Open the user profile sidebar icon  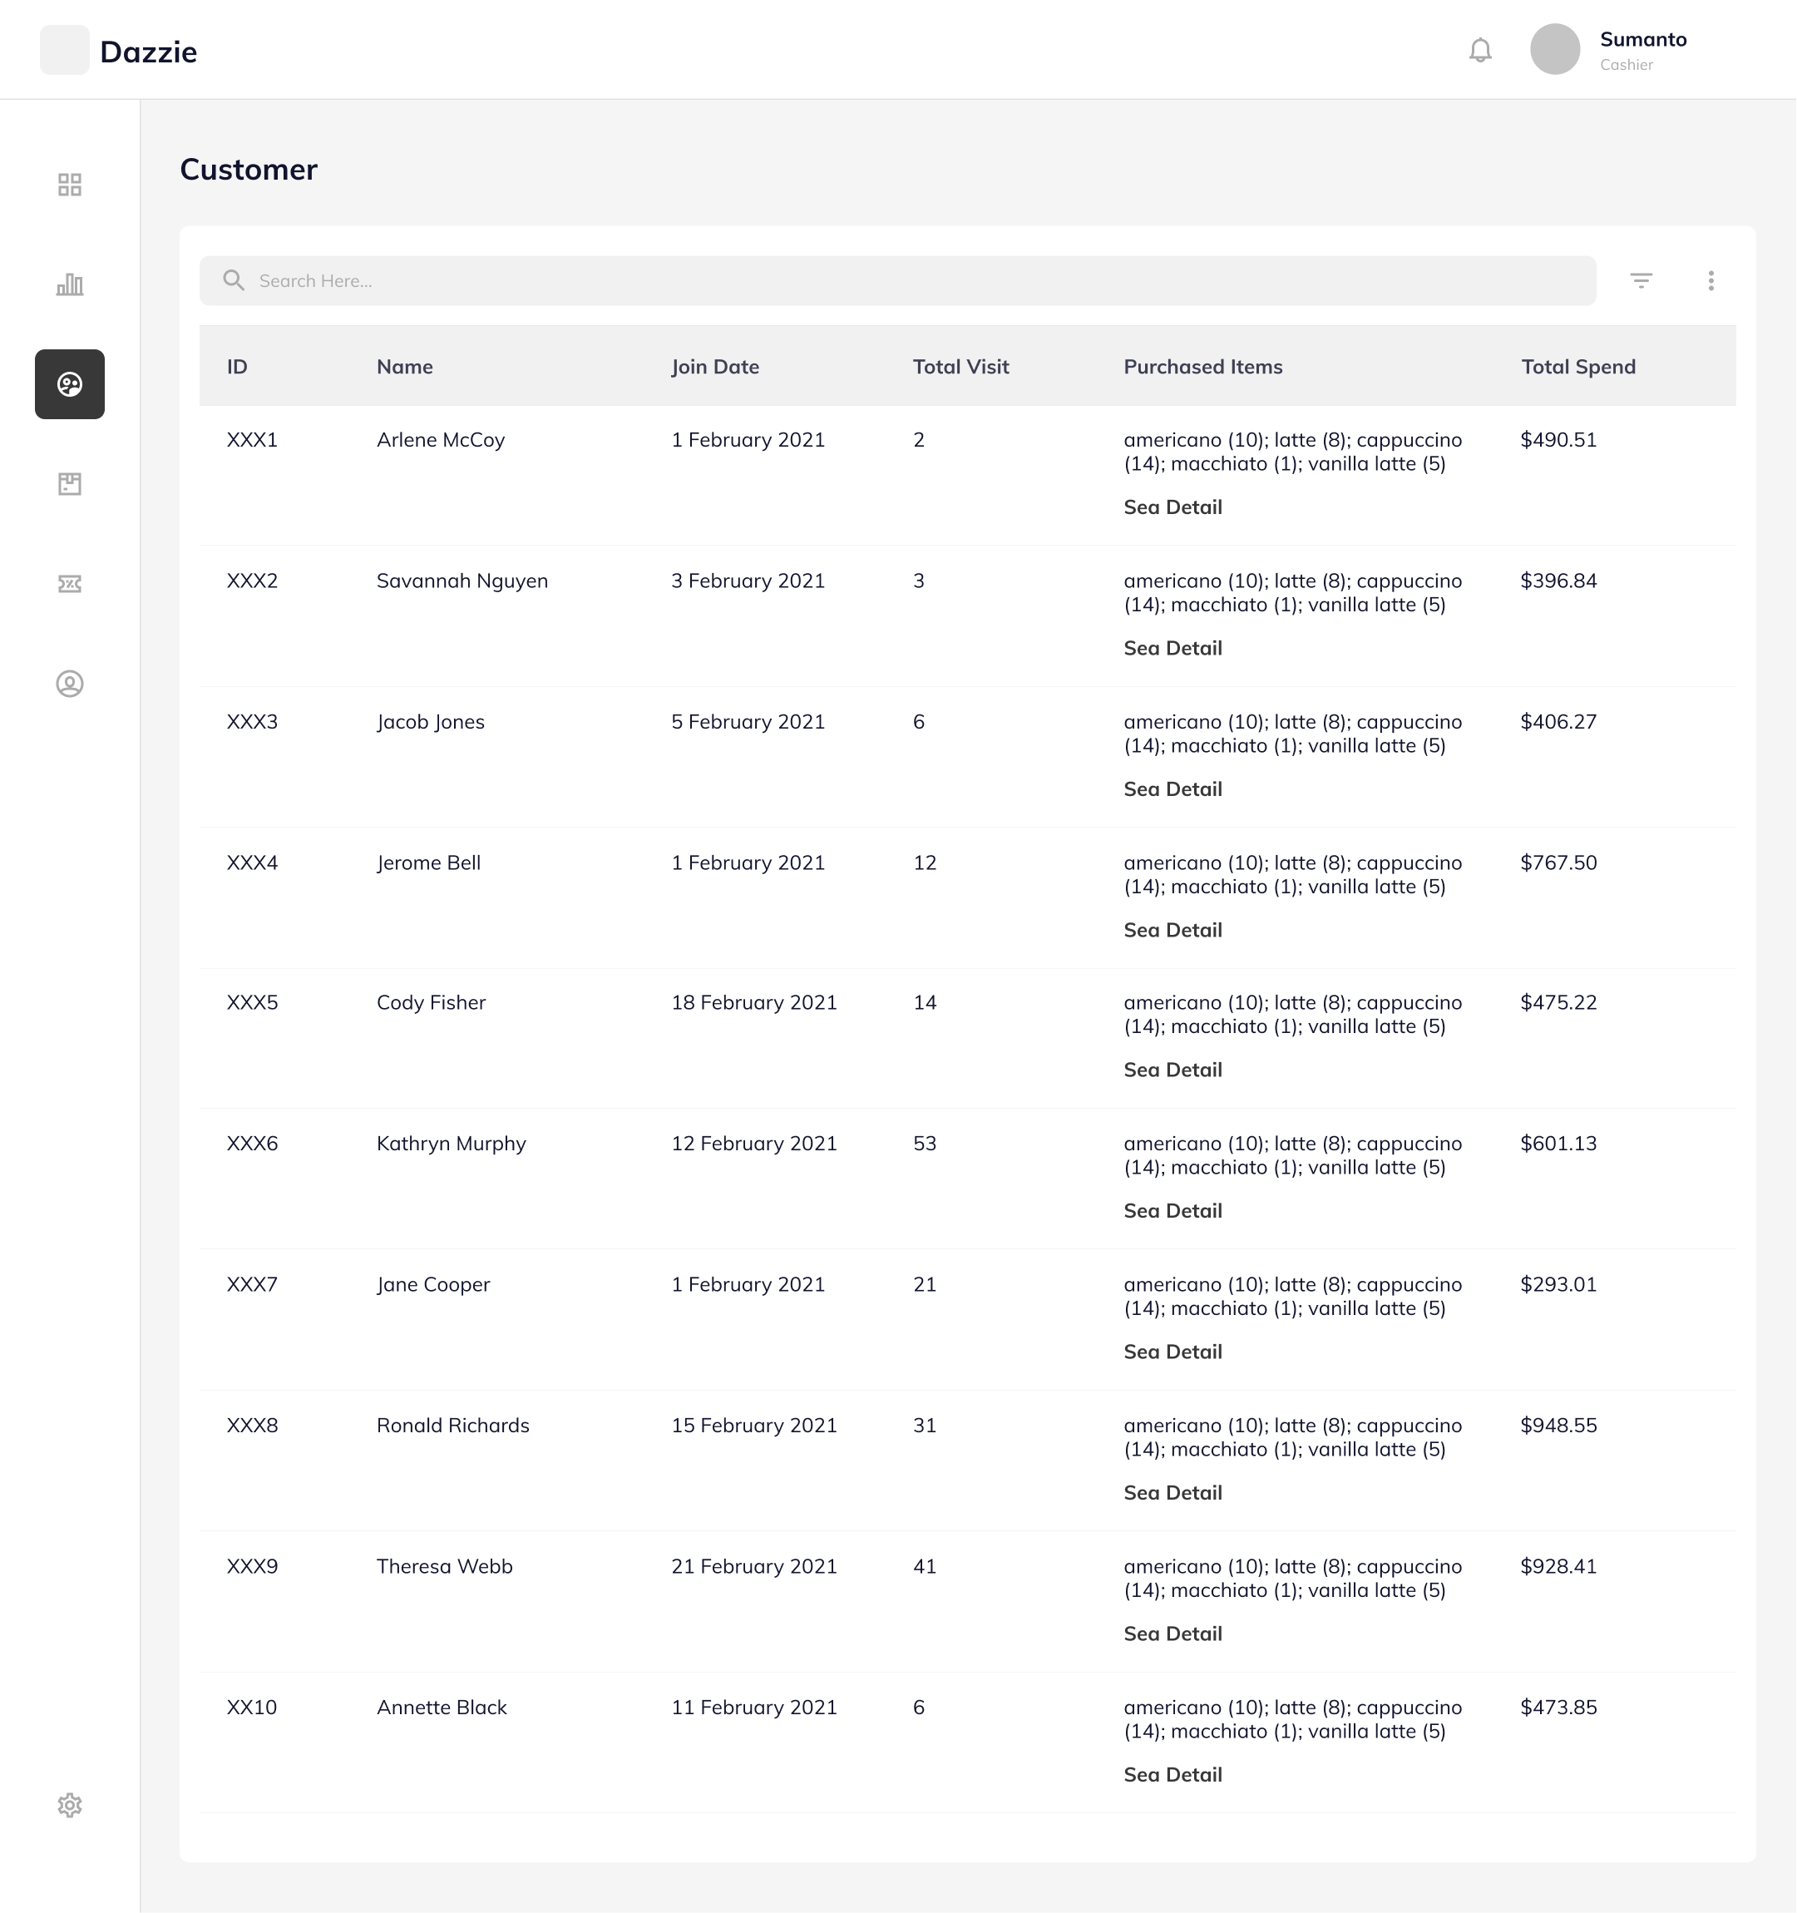coord(69,685)
